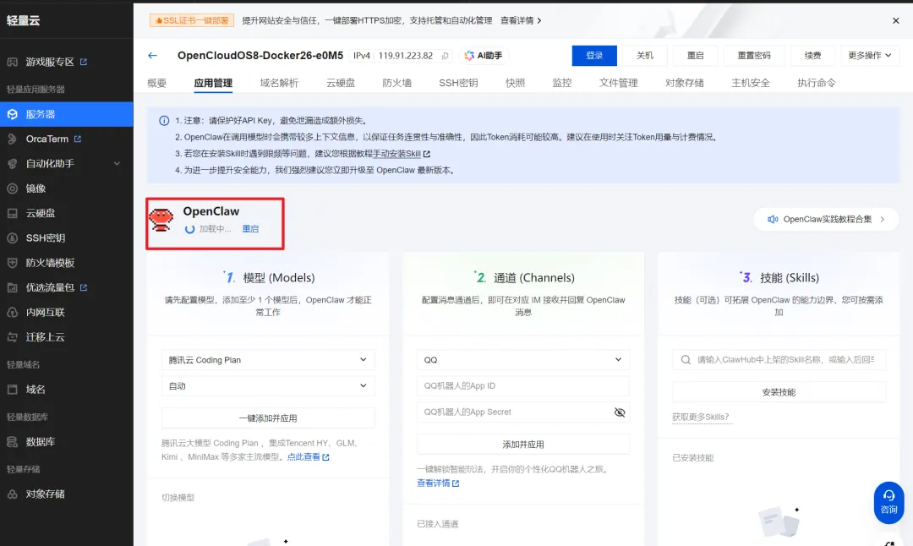The width and height of the screenshot is (913, 546).
Task: Click the 一键添加并应用 button
Action: 268,418
